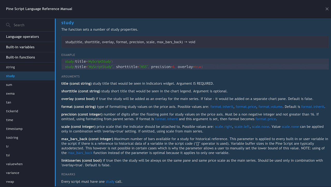The width and height of the screenshot is (331, 187).
Task: Select the tr function entry
Action: (27, 146)
